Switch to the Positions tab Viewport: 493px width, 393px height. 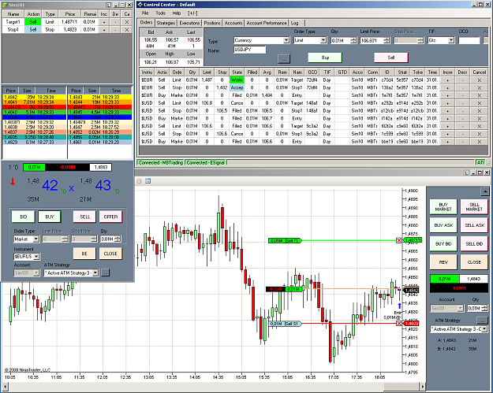tap(212, 23)
